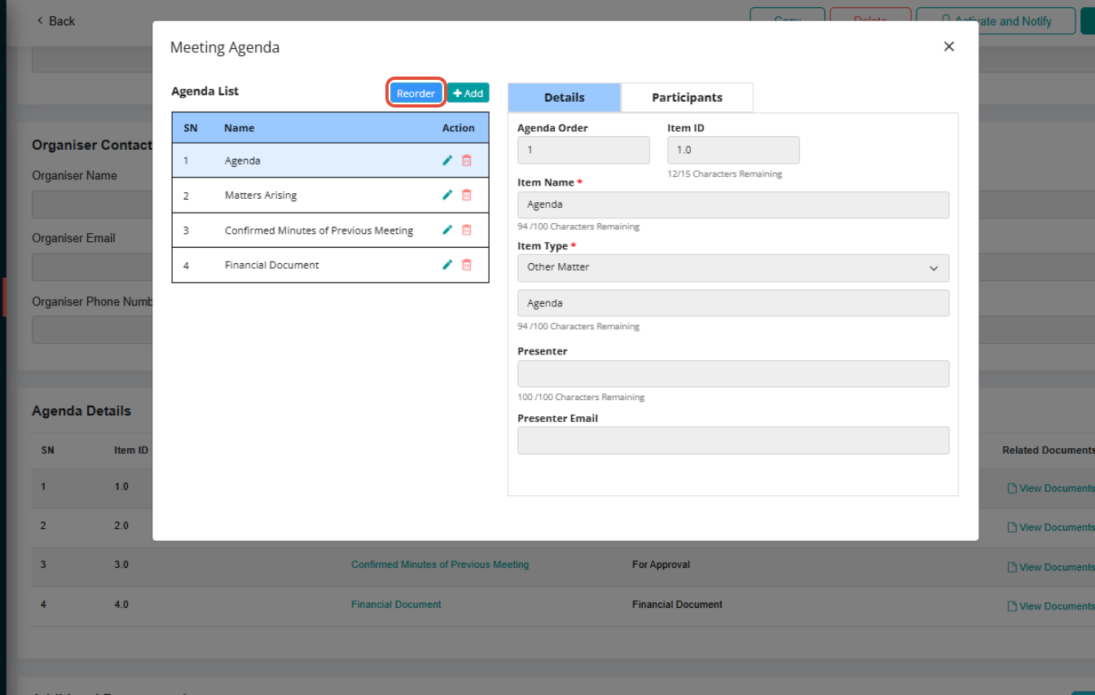Open Financial Document link in background table
This screenshot has width=1095, height=695.
pos(396,605)
